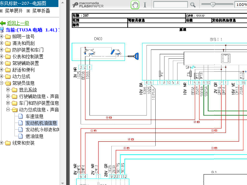Viewport: 247px width, 185px height.
Task: Open the 燃油信息 page
Action: point(34,136)
